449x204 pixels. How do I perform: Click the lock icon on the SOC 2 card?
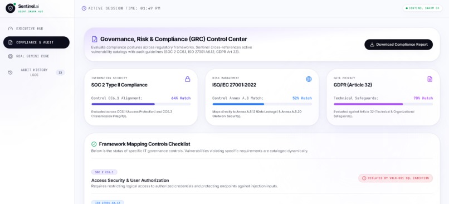[x=188, y=79]
